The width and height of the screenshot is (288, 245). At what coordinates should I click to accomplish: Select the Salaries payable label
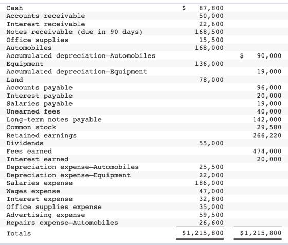click(x=40, y=104)
